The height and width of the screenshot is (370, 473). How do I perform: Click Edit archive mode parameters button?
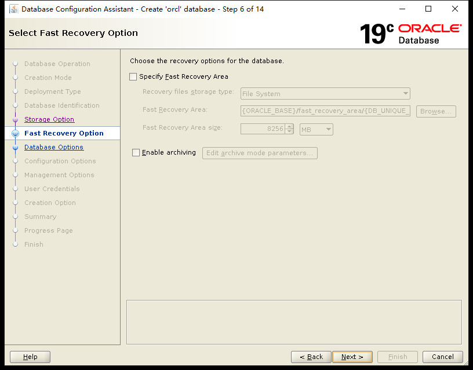click(x=260, y=153)
